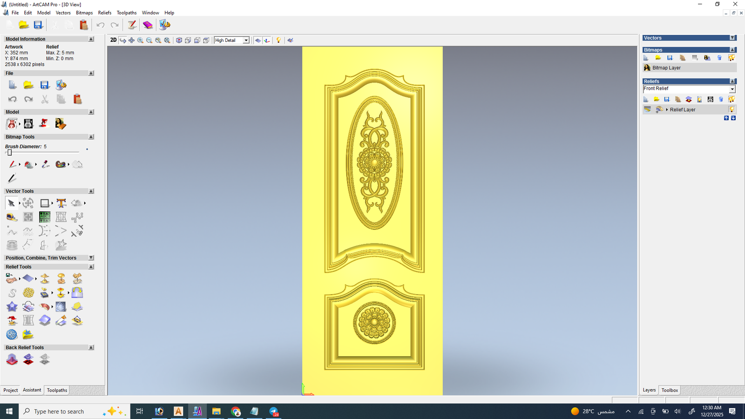
Task: Open the Toolpaths menu
Action: click(127, 13)
